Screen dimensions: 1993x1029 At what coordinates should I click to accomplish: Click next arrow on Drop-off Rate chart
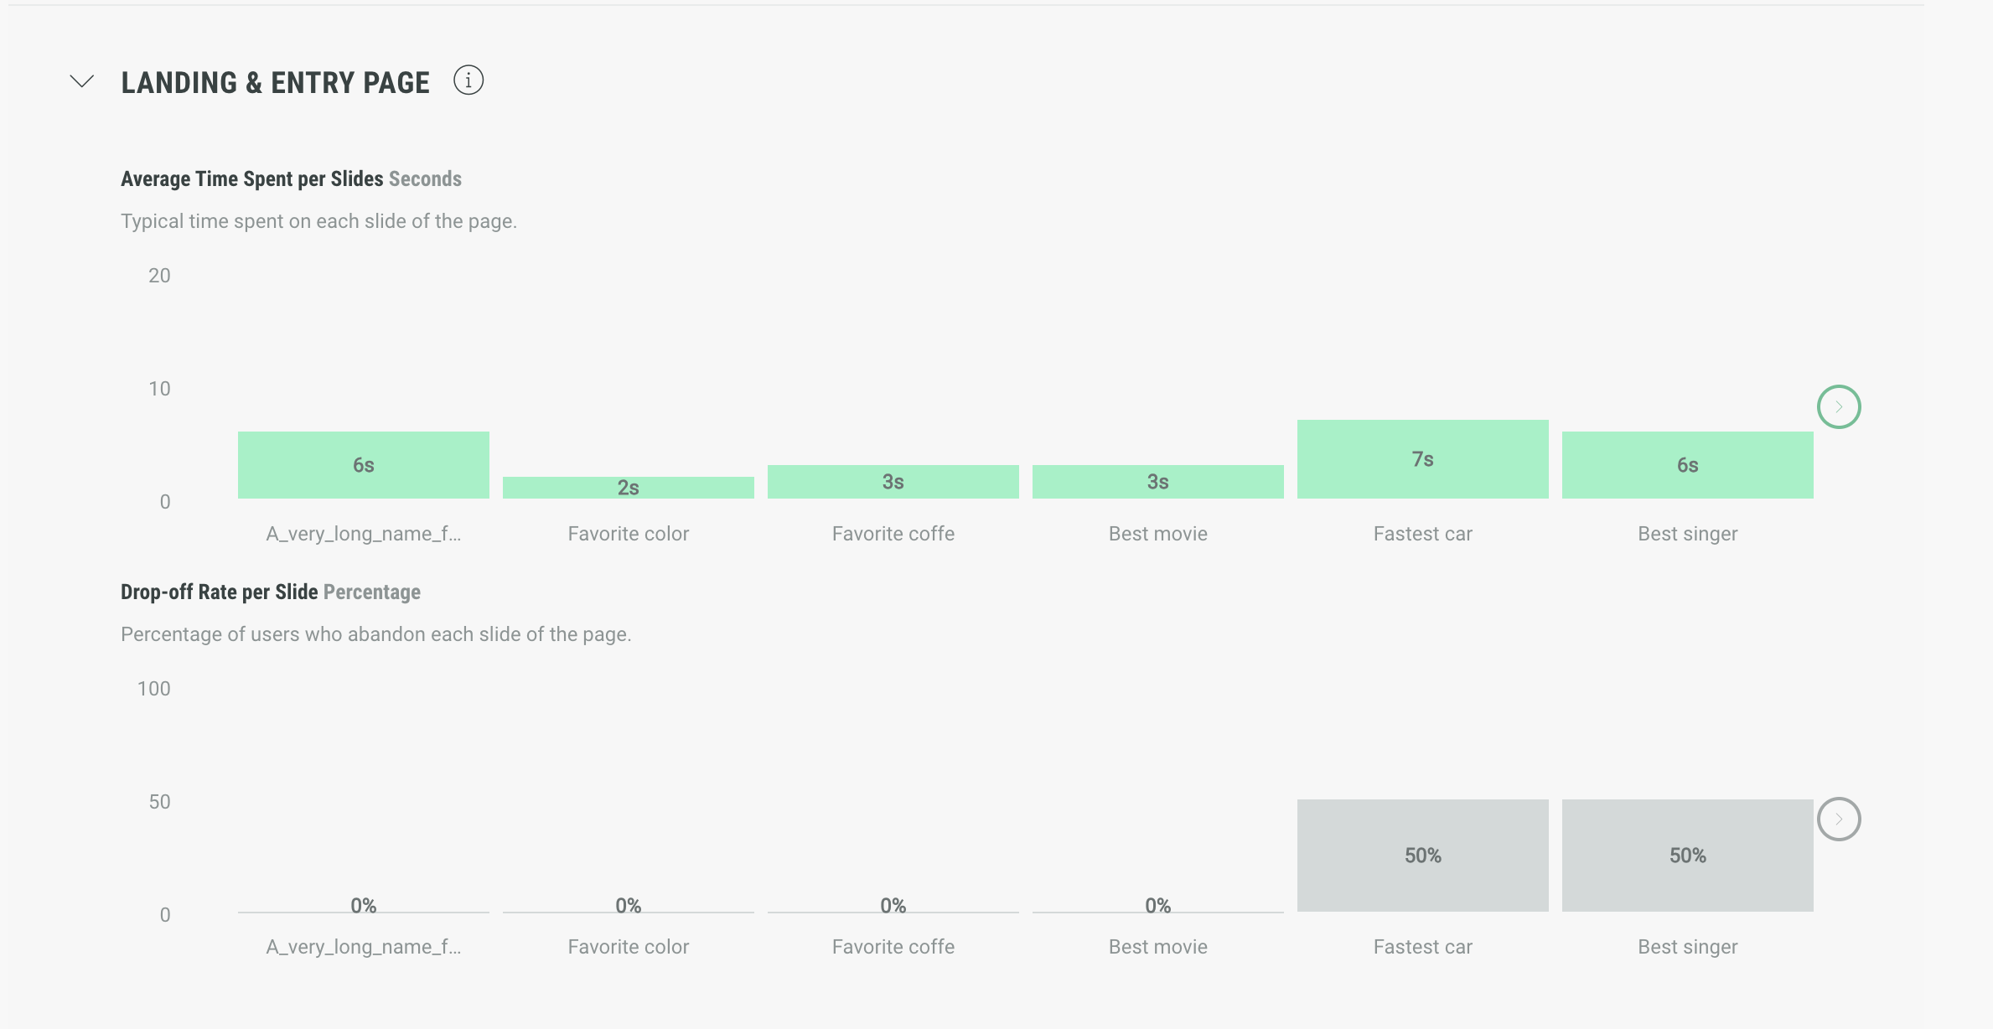point(1839,820)
